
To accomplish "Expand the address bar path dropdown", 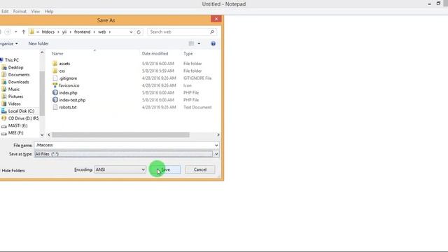I will (131, 32).
